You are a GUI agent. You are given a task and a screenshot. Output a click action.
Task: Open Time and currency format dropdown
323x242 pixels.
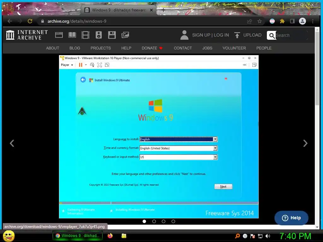tap(179, 148)
